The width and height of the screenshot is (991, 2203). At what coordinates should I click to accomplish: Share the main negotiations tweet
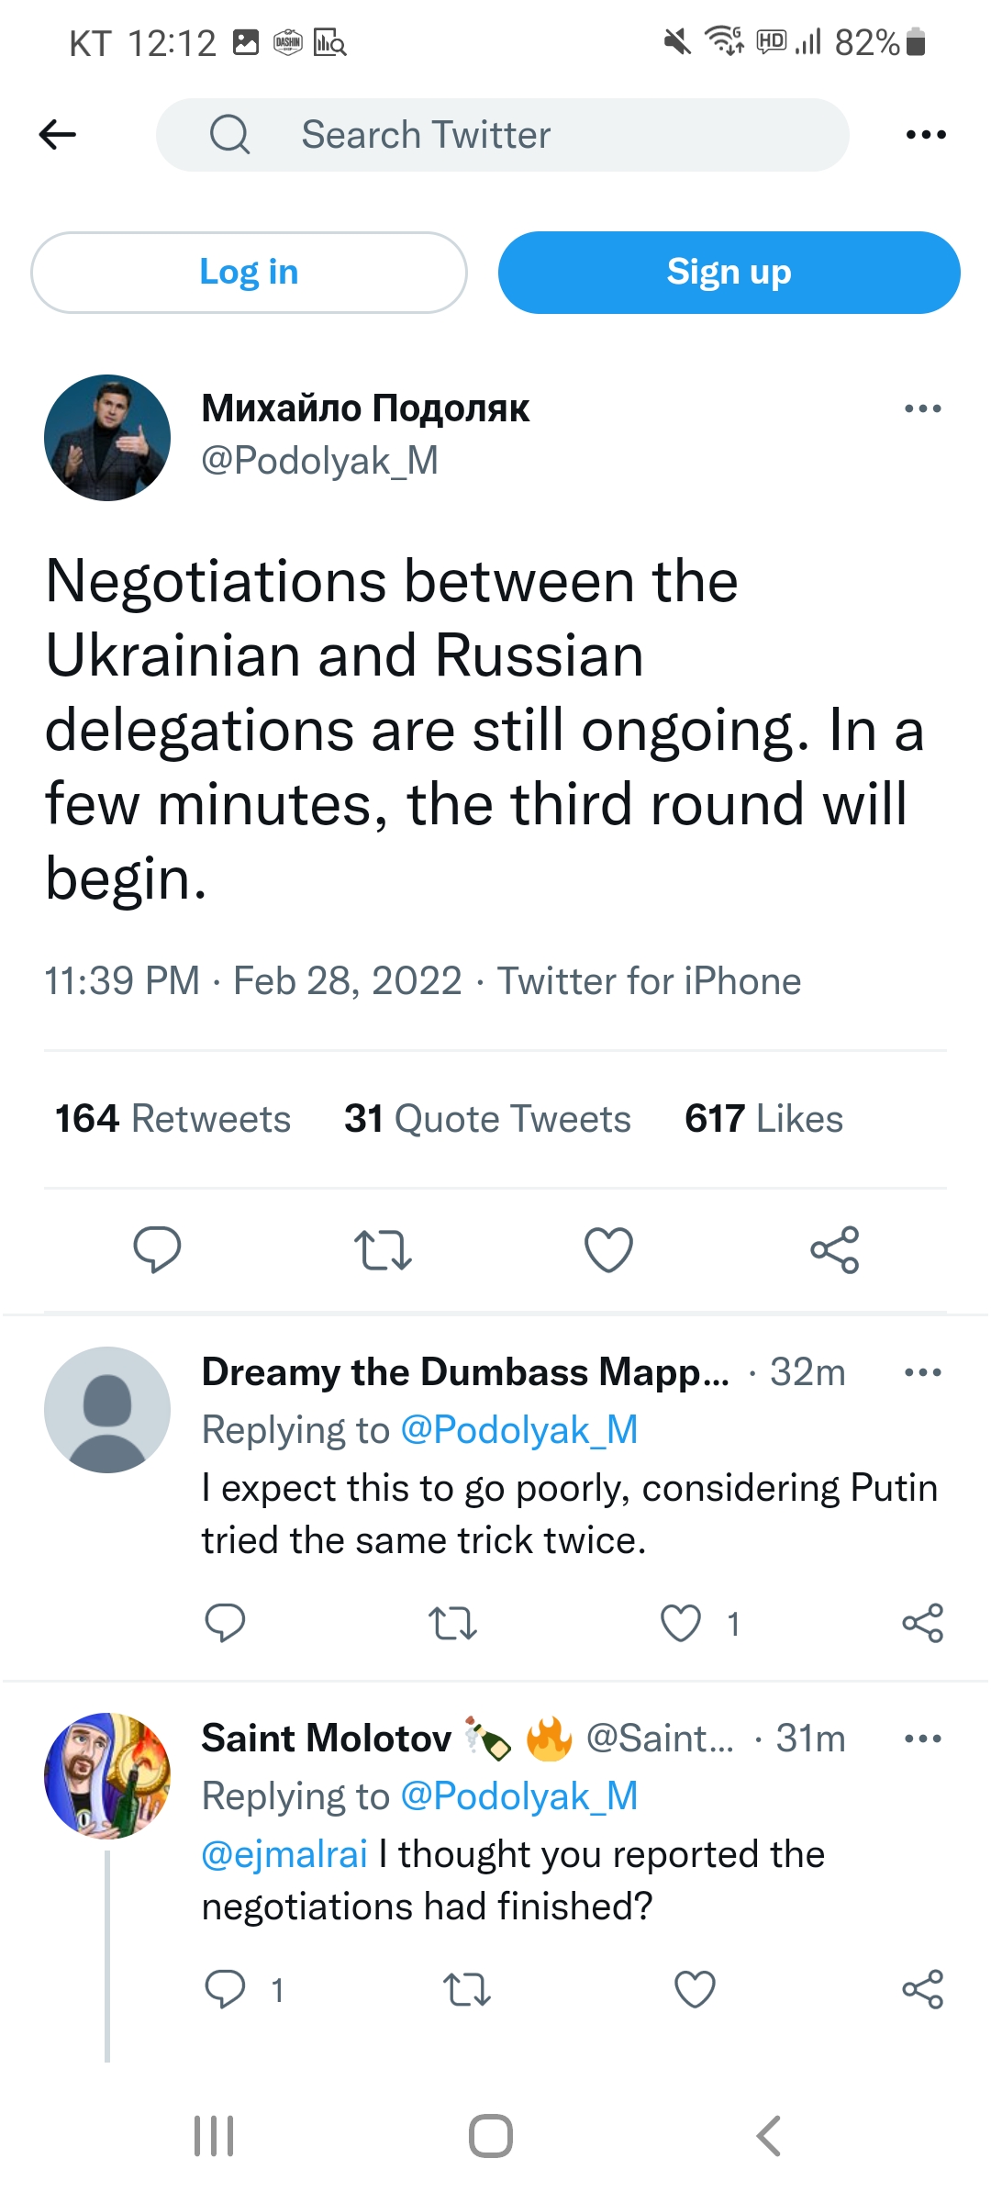pyautogui.click(x=834, y=1249)
